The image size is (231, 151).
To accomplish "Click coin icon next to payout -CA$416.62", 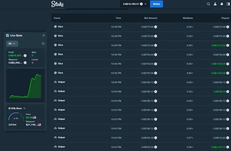I will [x=228, y=138].
